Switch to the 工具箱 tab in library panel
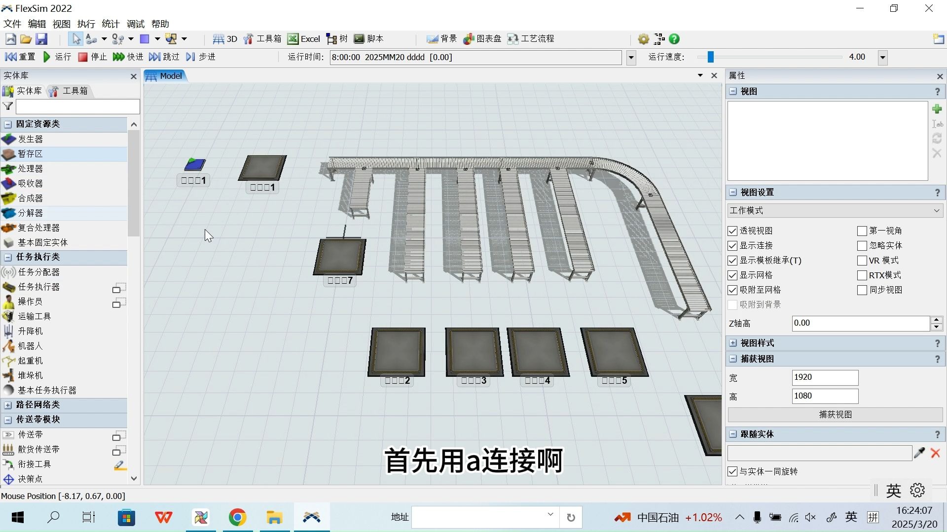Viewport: 947px width, 532px height. click(x=69, y=91)
